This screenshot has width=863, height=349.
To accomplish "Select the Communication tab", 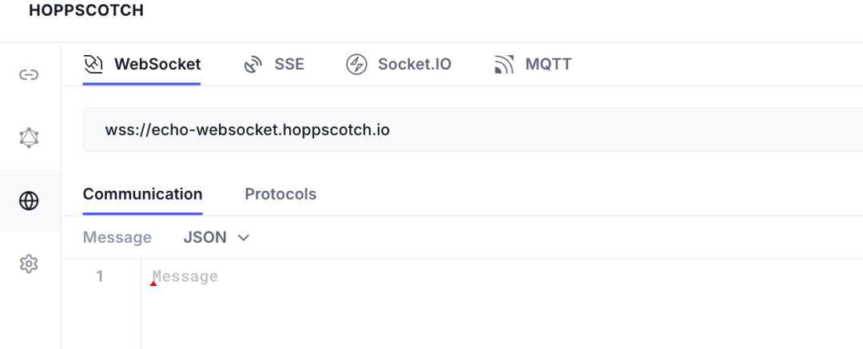I will pyautogui.click(x=142, y=194).
